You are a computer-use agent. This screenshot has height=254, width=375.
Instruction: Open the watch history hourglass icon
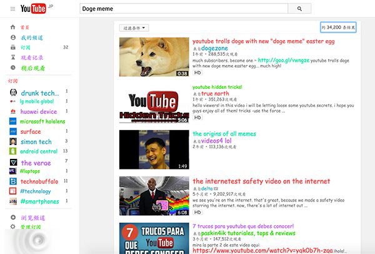point(13,58)
